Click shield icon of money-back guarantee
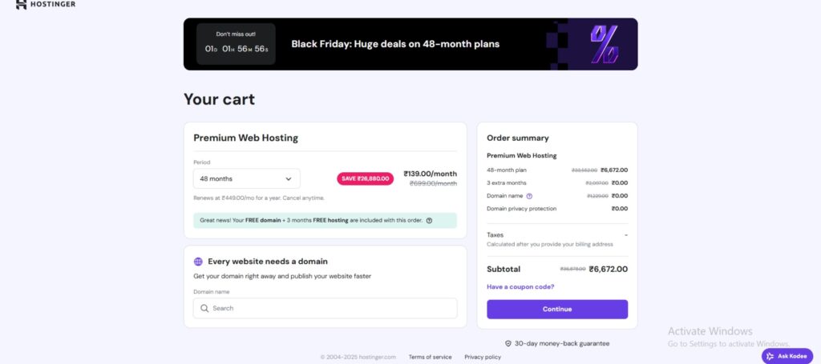 click(508, 343)
